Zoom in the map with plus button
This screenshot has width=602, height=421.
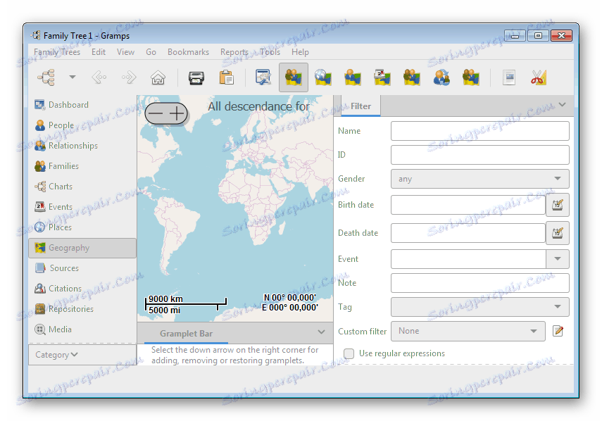tap(177, 113)
